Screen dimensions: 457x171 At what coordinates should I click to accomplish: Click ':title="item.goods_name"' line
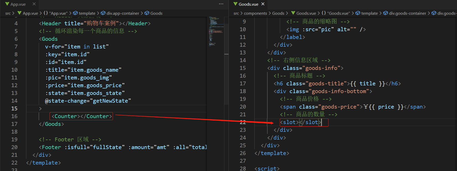click(83, 70)
